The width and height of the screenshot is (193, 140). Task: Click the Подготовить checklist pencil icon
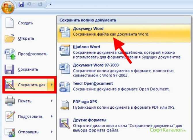(x=10, y=116)
